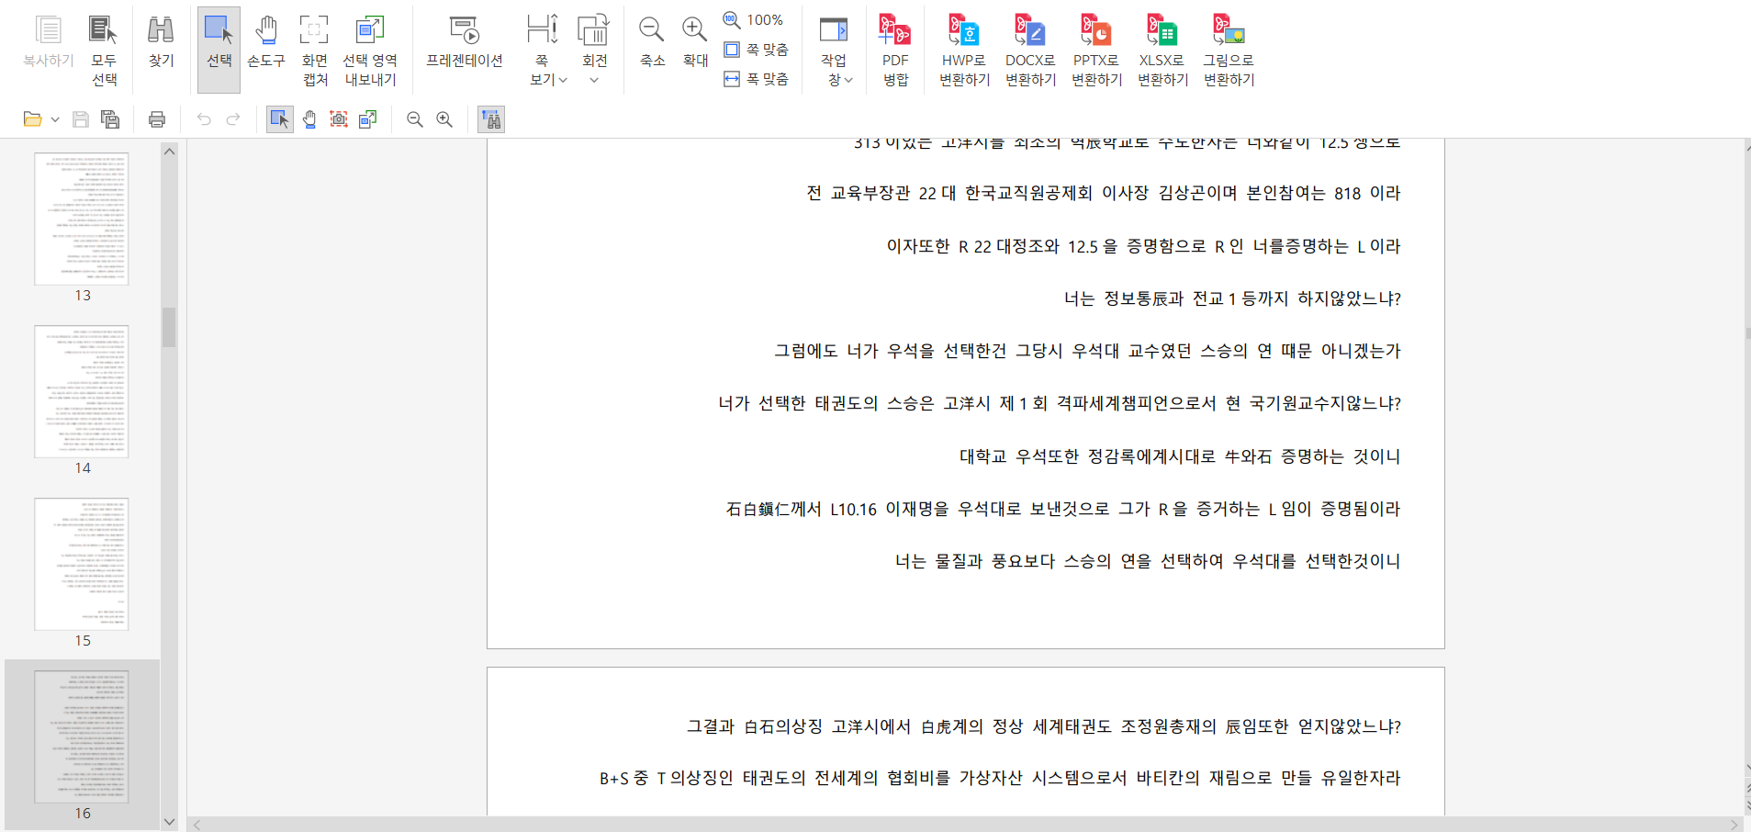Open the 회전 rotate dropdown
This screenshot has height=832, width=1751.
click(594, 80)
